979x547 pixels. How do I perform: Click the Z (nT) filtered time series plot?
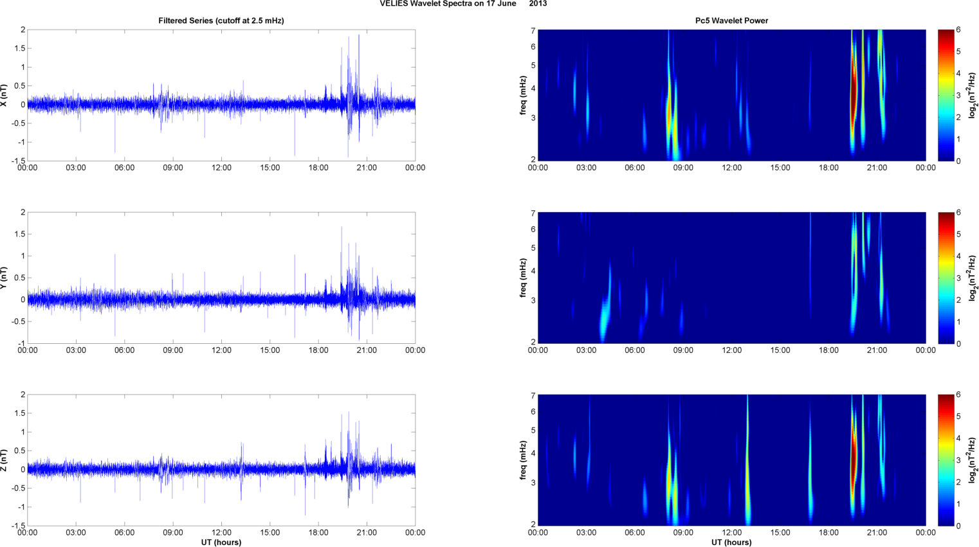pos(221,460)
